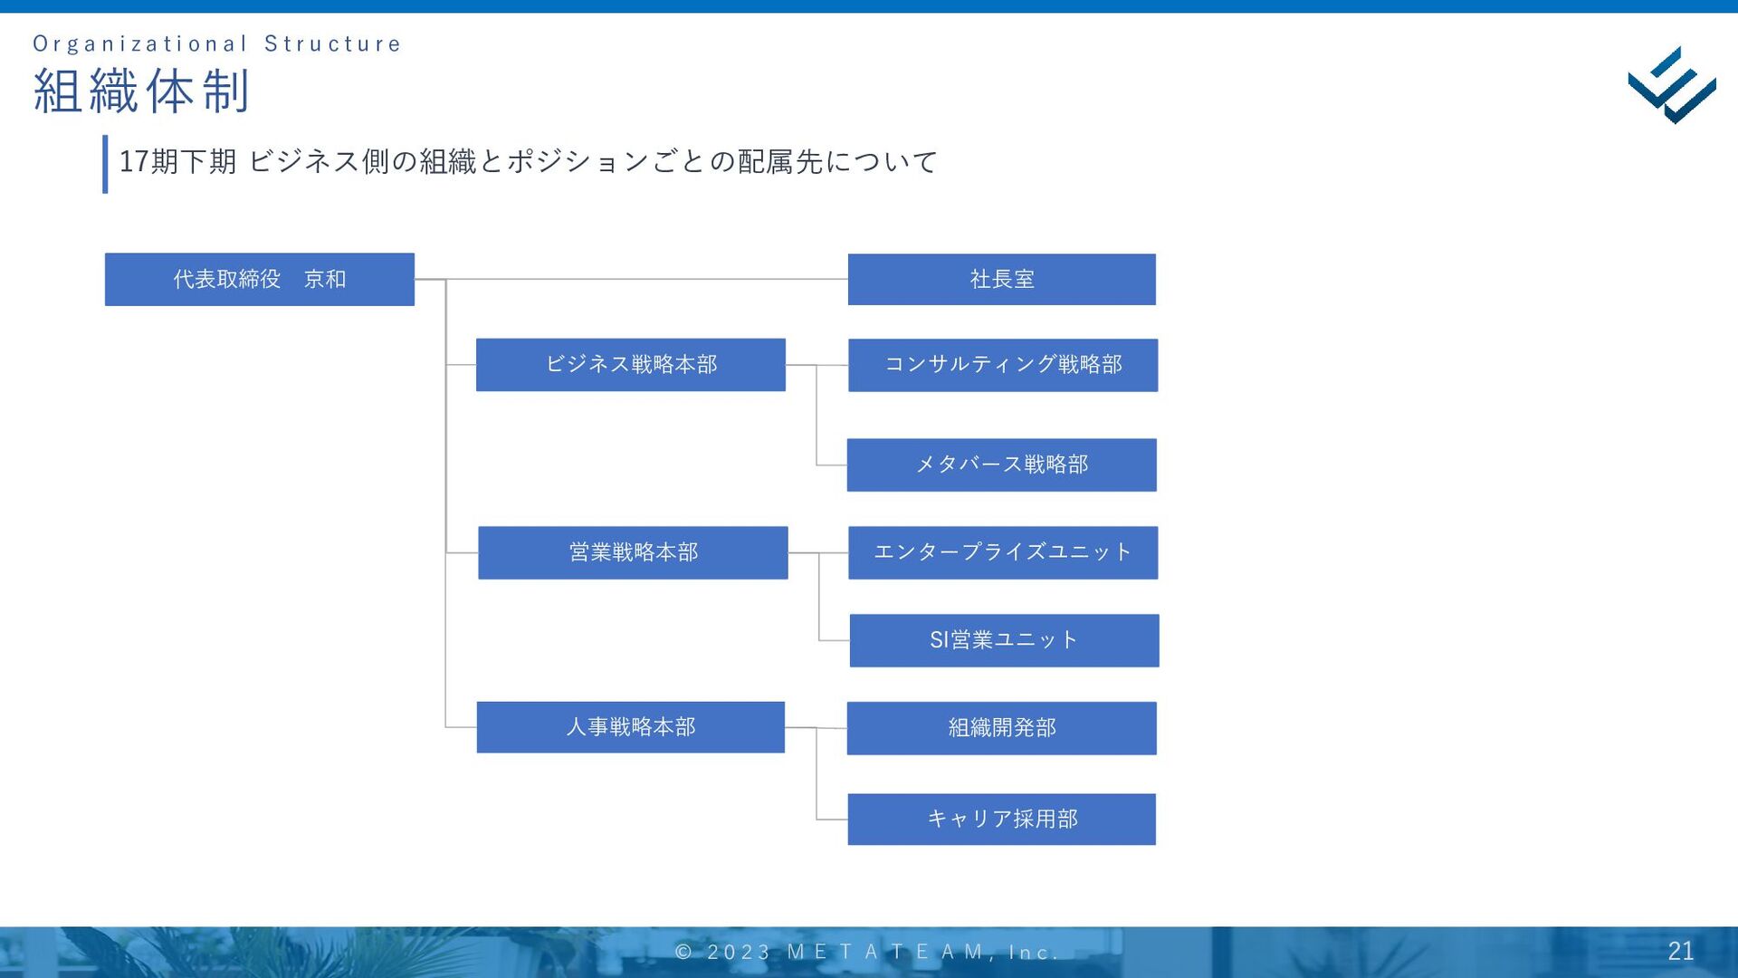This screenshot has height=978, width=1738.
Task: Click the Organizational Structure heading text
Action: pos(217,43)
